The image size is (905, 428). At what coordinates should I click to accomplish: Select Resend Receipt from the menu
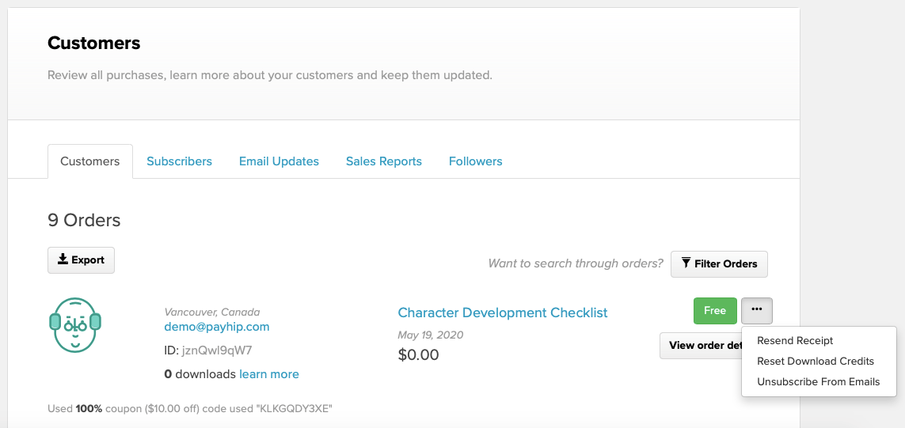point(795,341)
